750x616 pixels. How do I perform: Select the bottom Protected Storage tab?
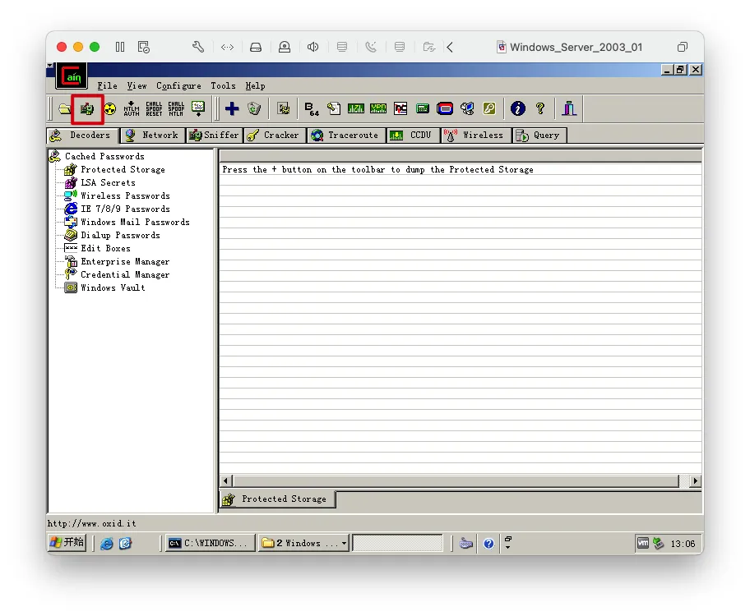point(277,499)
